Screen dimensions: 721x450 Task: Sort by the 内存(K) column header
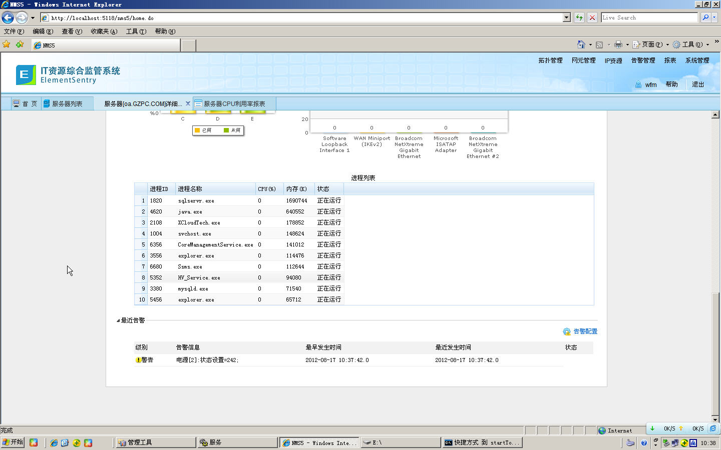299,189
